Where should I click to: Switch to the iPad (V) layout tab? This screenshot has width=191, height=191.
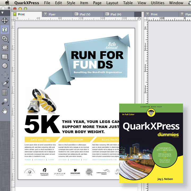point(88,14)
